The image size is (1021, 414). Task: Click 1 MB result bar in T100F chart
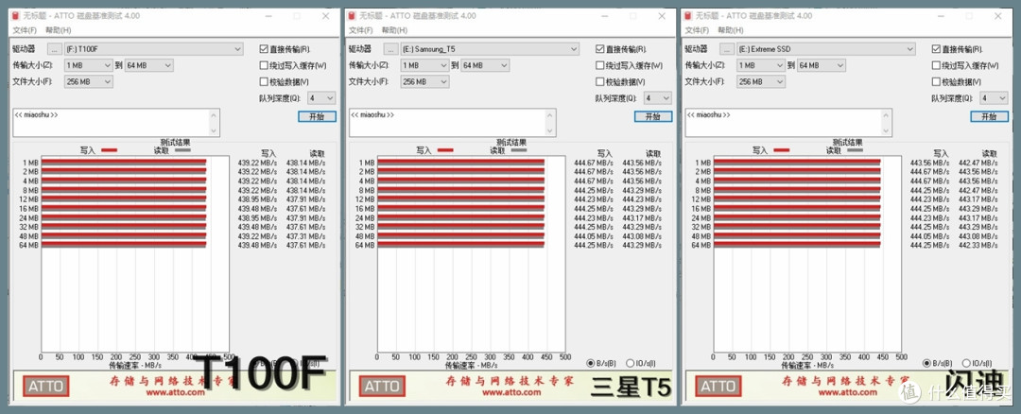124,163
